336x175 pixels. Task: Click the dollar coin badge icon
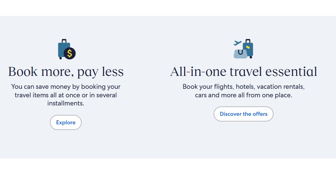coord(70,53)
